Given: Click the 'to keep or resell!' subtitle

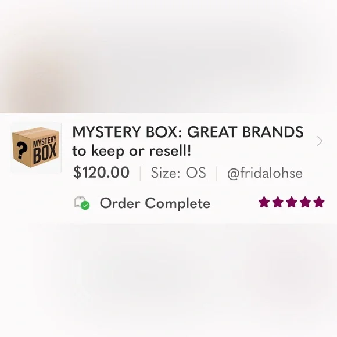Looking at the screenshot, I should [x=131, y=151].
